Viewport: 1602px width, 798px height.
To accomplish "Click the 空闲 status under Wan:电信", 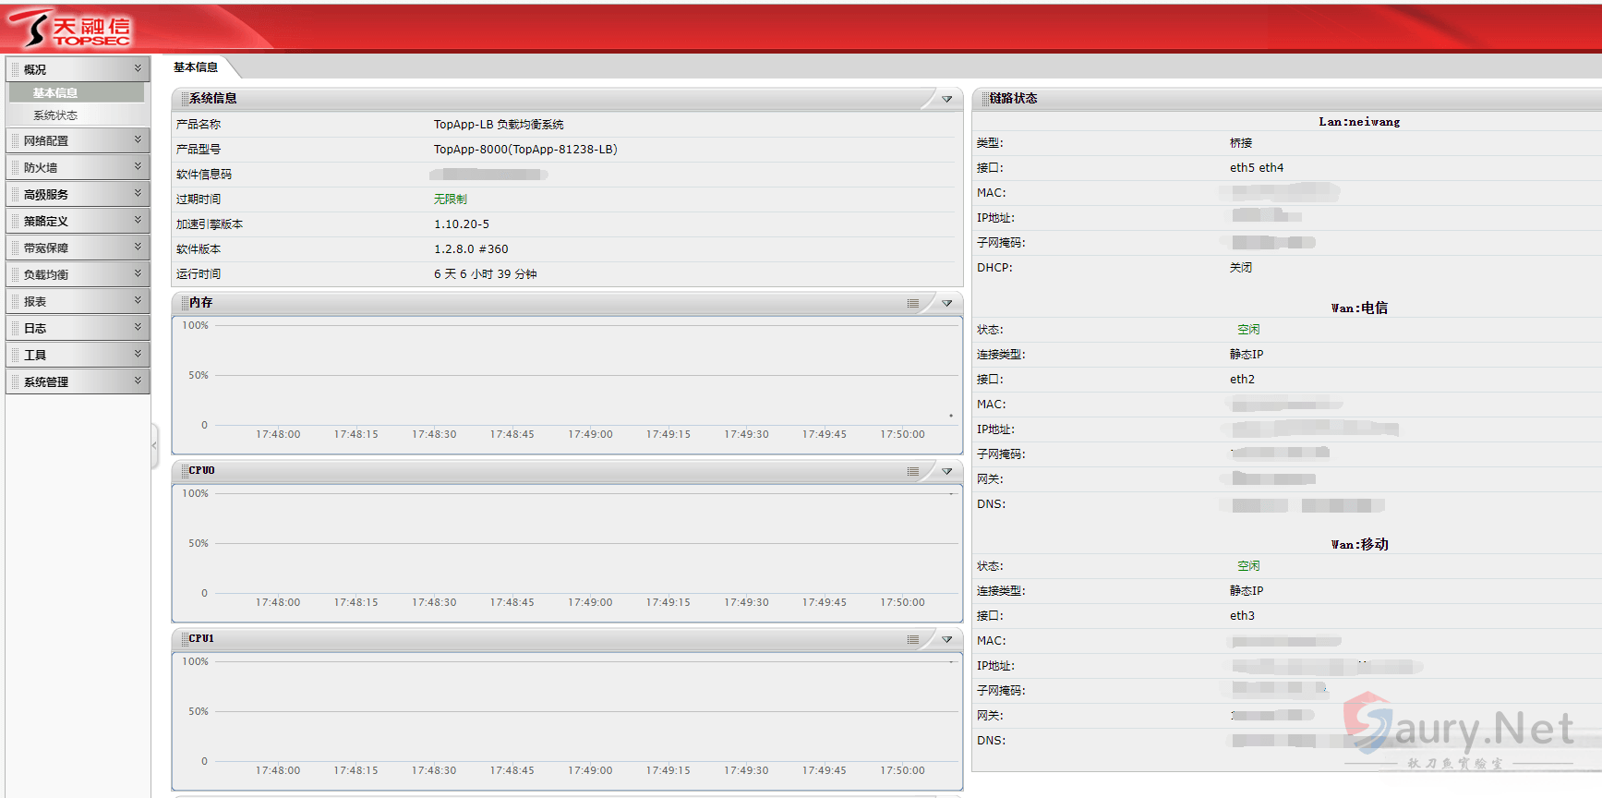I will click(1248, 330).
